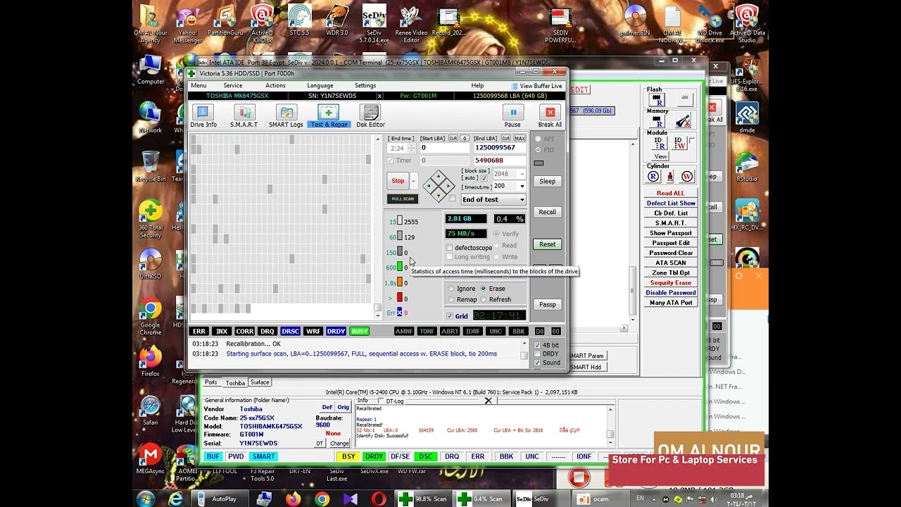Click the right arrow in the navigation diamond
Image resolution: width=901 pixels, height=507 pixels.
point(449,186)
